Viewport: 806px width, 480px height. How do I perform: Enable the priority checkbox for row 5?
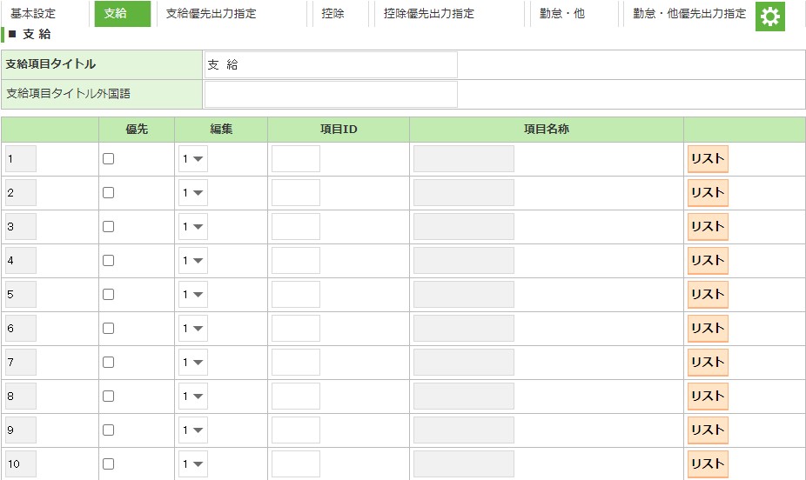tap(108, 295)
